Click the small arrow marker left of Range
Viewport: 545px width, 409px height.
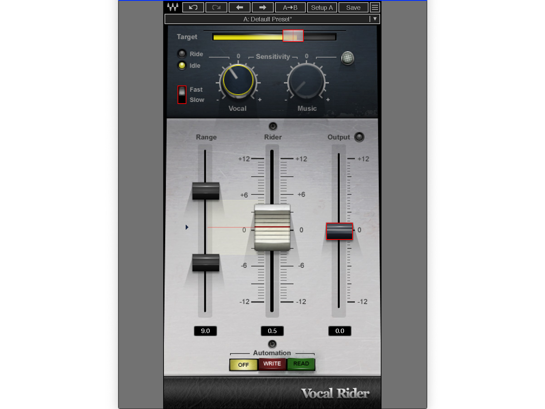187,227
